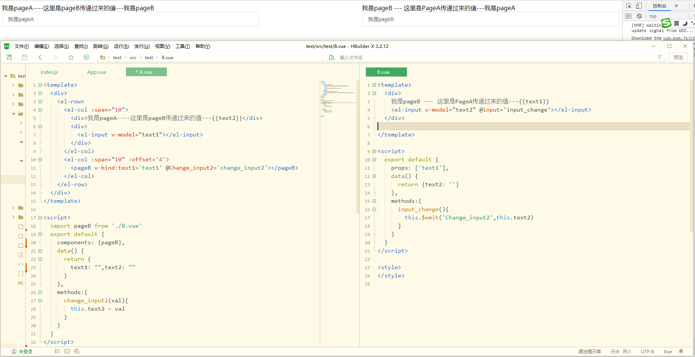695x357 pixels.
Task: Go back with the left arrow icon
Action: click(40, 57)
